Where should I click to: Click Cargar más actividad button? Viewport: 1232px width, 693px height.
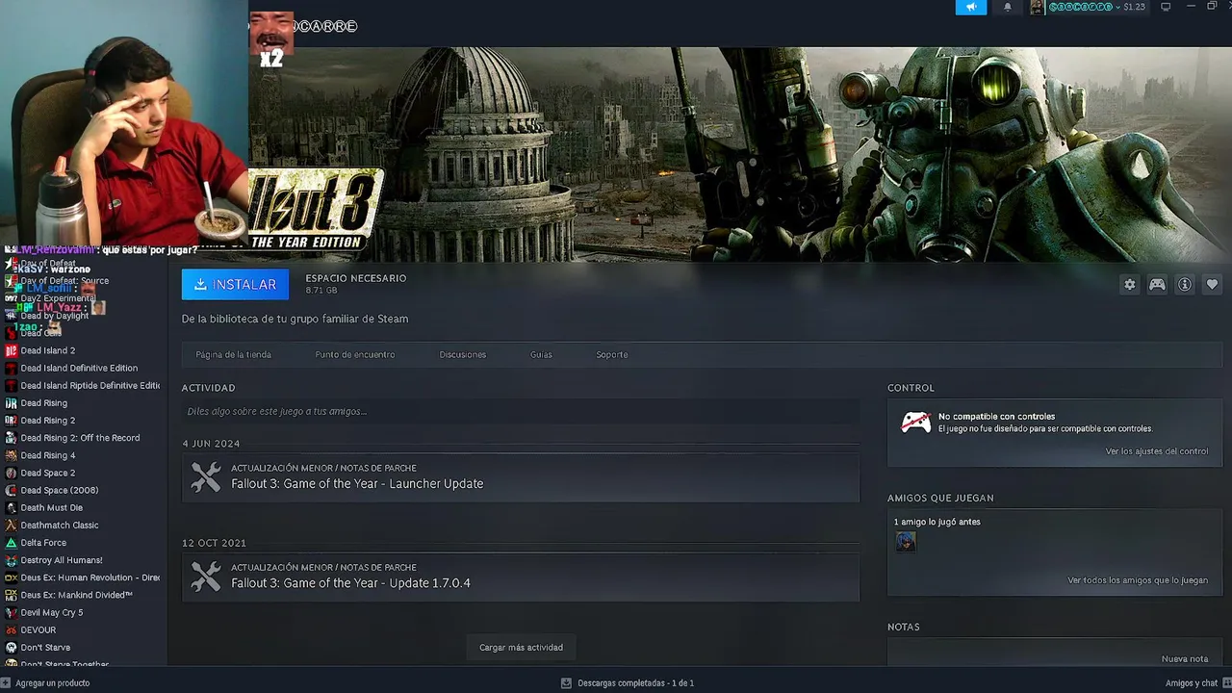521,647
